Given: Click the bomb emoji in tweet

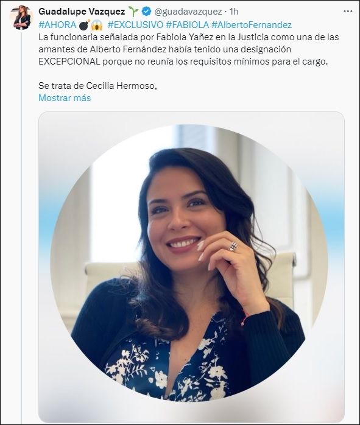Looking at the screenshot, I should pos(84,25).
